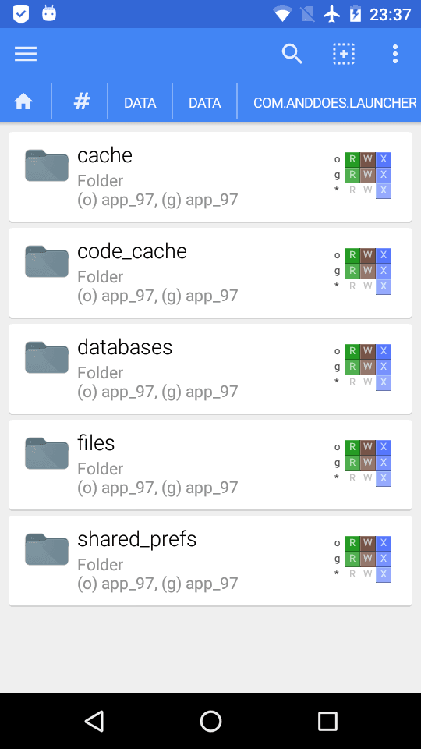Open the three-dot overflow menu
This screenshot has height=749, width=421.
[395, 54]
